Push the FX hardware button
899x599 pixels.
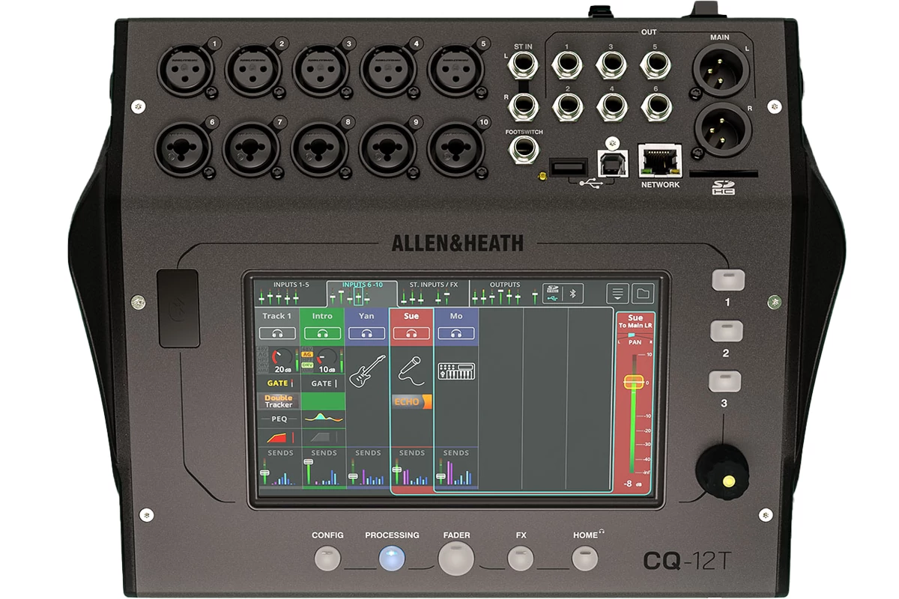(521, 559)
